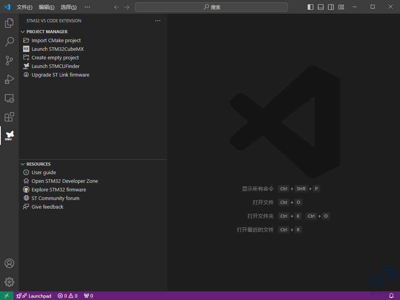This screenshot has height=300, width=400.
Task: Click Launchpad in the status bar
Action: click(x=34, y=296)
